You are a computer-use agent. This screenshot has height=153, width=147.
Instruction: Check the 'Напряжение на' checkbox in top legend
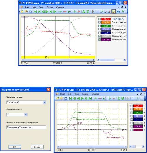pos(99,29)
